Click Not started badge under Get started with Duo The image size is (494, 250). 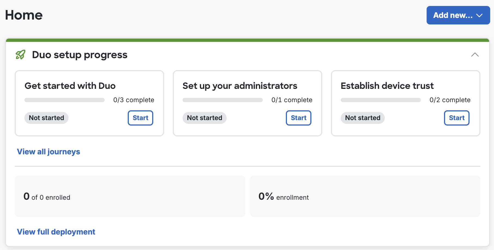click(46, 118)
